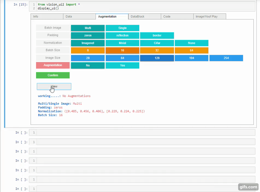Choose border padding option
Image resolution: width=260 pixels, height=192 pixels.
coord(157,35)
